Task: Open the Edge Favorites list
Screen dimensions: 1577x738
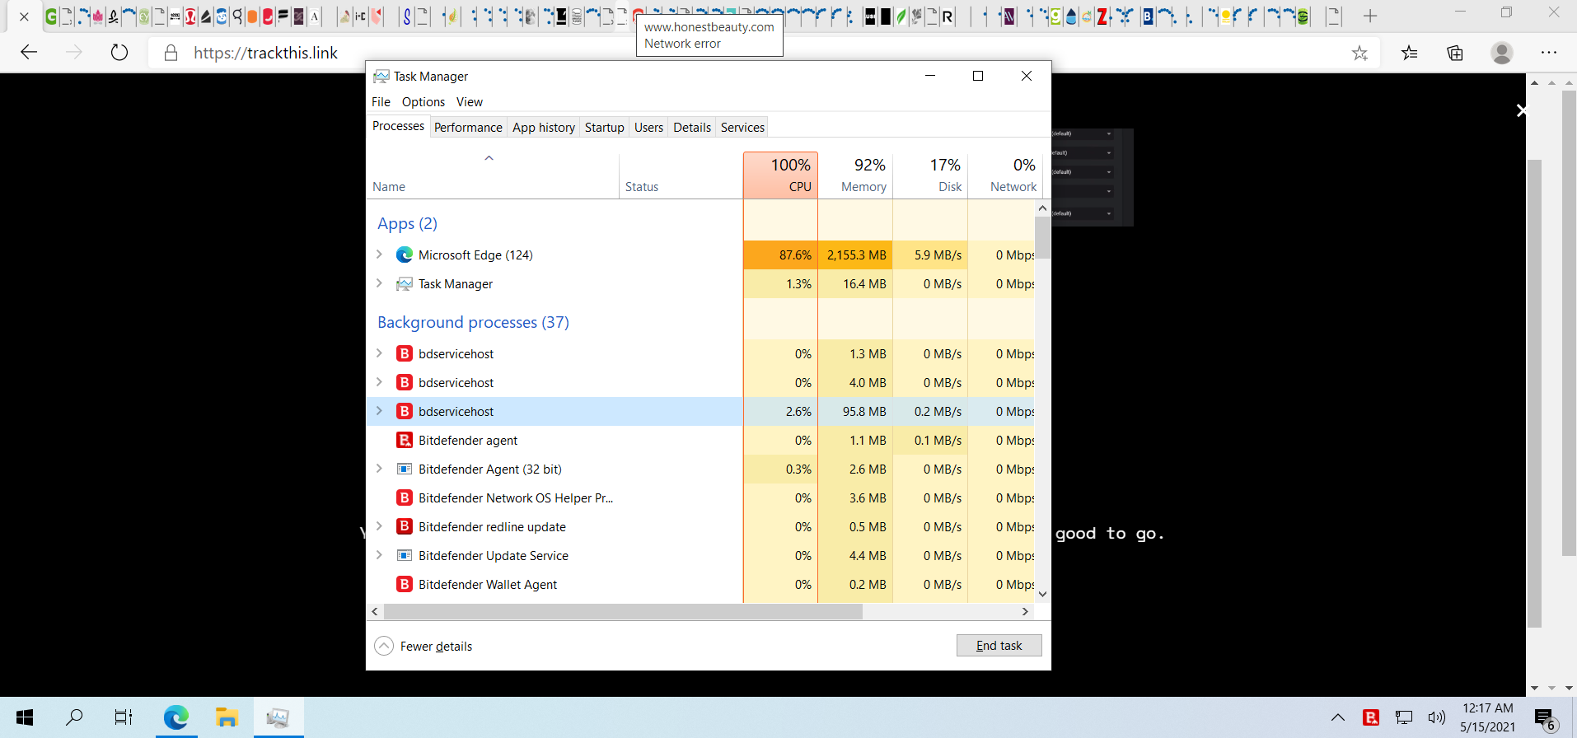Action: coord(1410,53)
